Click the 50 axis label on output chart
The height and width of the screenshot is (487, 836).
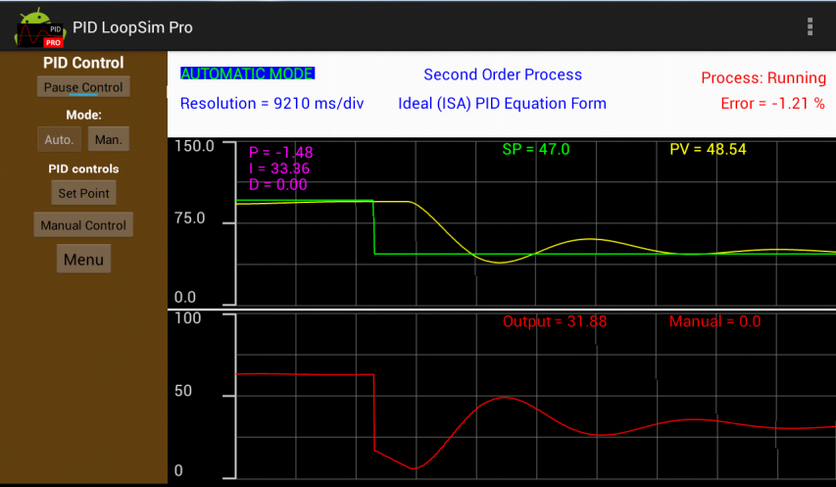[183, 391]
